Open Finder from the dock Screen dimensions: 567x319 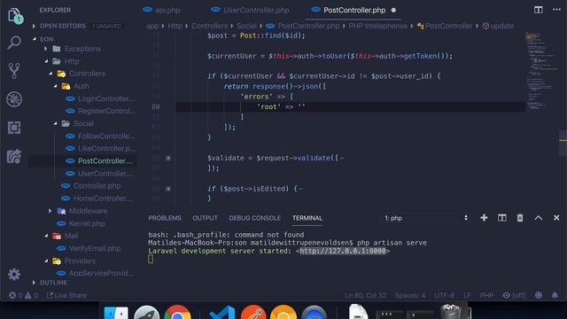(116, 313)
